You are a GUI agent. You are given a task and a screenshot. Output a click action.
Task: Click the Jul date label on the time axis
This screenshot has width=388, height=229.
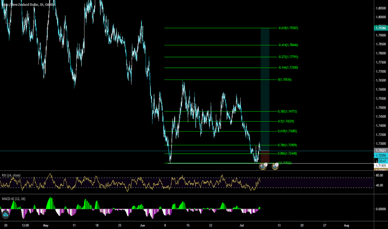[241, 226]
